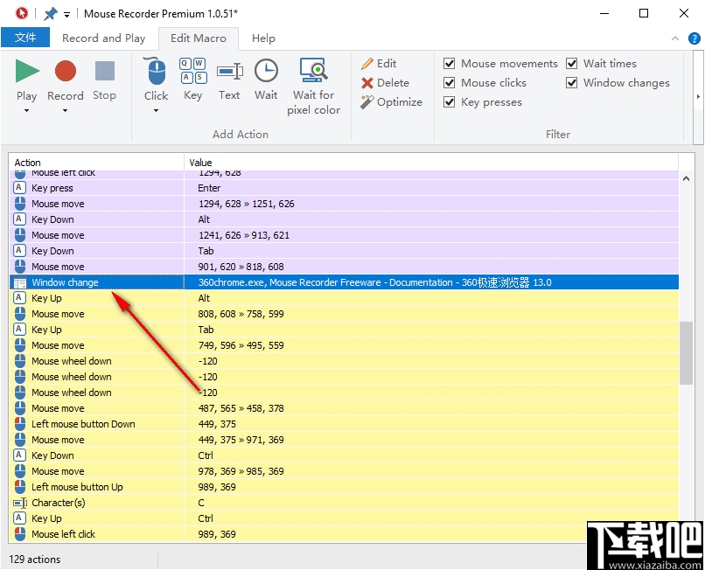Expand the ribbon overflow arrow on the right
The height and width of the screenshot is (570, 705).
click(698, 97)
